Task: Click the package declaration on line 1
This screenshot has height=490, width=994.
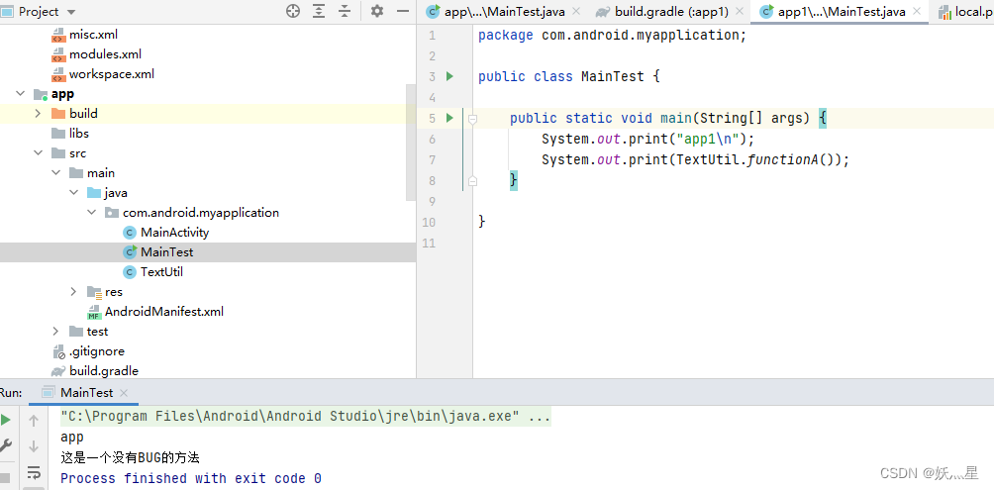Action: [x=613, y=35]
